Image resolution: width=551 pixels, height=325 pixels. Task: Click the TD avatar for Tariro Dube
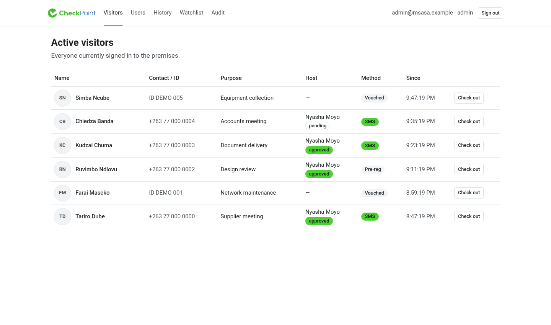click(62, 216)
